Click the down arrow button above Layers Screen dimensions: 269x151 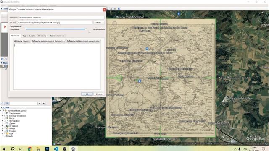click(44, 104)
